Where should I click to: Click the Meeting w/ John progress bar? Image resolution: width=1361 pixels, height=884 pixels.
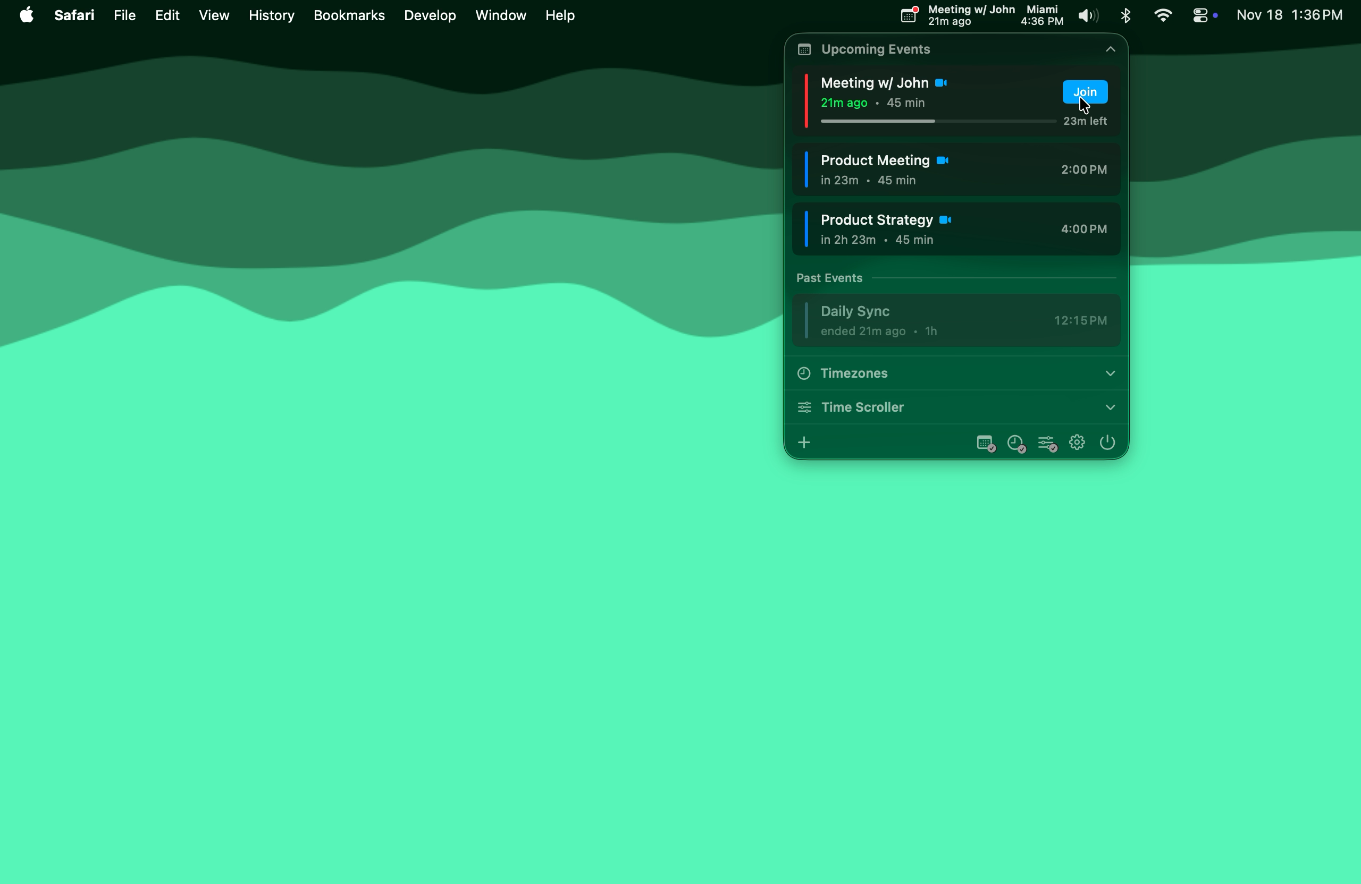point(937,121)
